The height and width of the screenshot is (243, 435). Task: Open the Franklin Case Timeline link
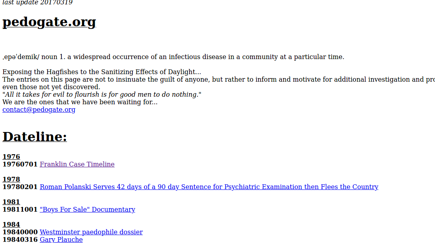pos(77,164)
